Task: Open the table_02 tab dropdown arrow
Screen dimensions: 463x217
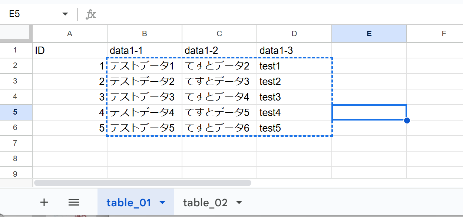Action: tap(239, 203)
